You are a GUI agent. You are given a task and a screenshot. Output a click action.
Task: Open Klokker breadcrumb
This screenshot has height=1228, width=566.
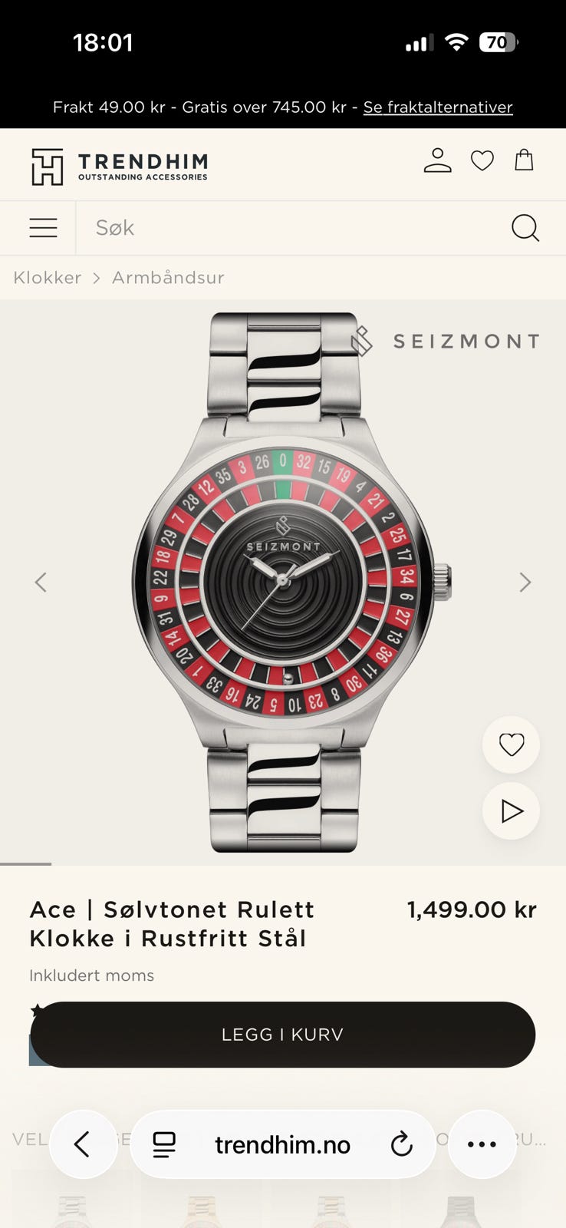[48, 278]
